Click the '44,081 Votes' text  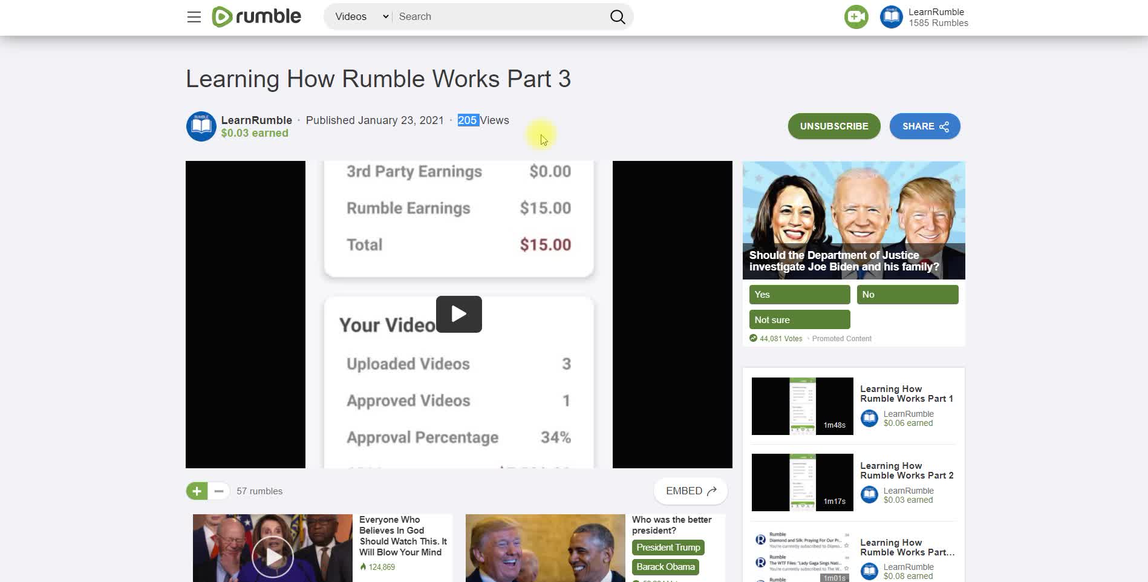coord(781,339)
